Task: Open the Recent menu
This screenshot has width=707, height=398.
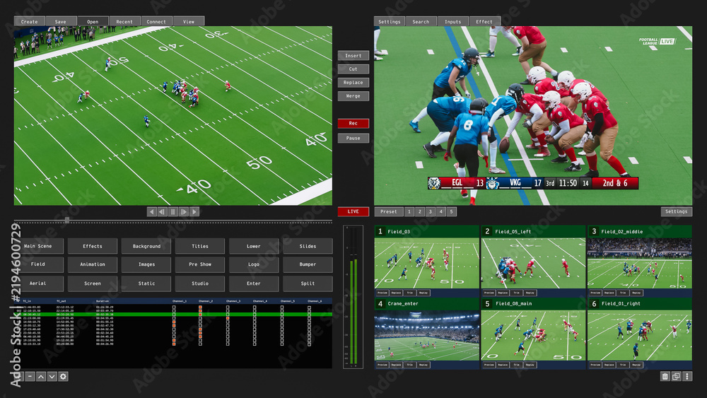Action: (124, 21)
